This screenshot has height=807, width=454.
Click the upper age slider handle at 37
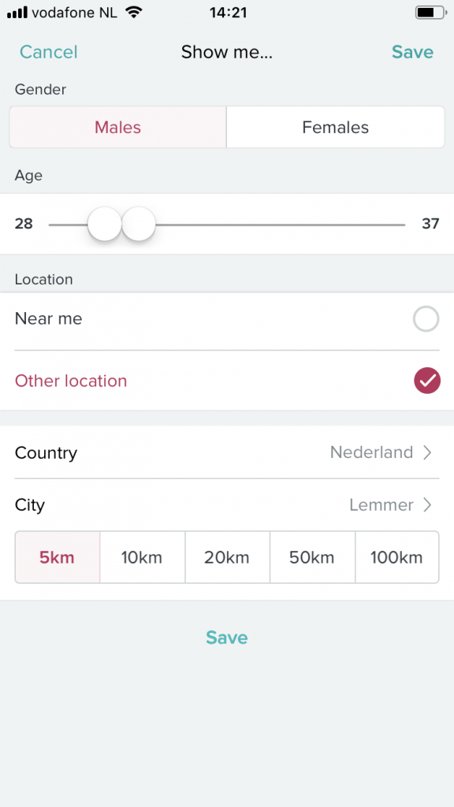[x=139, y=224]
